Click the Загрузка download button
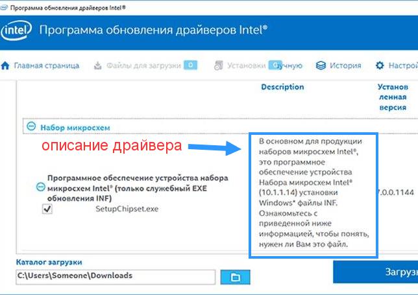Screen dimensions: 418x295 [x=375, y=272]
